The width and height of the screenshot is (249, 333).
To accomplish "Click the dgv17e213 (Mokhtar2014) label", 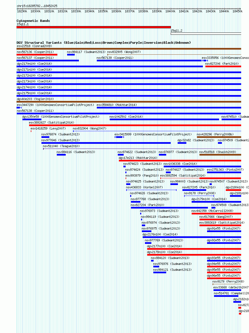I will [138, 158].
